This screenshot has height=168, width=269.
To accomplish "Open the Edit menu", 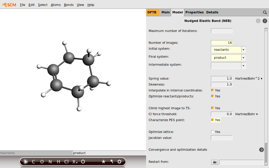I will pyautogui.click(x=32, y=5).
